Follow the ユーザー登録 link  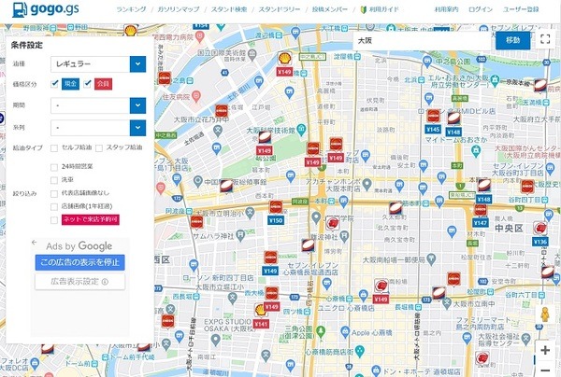click(x=521, y=9)
